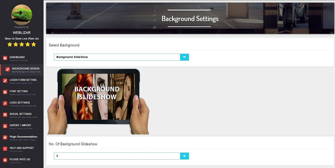Viewport: 335px width, 168px height.
Task: Click the Dashboard icon in sidebar
Action: [x=5, y=58]
